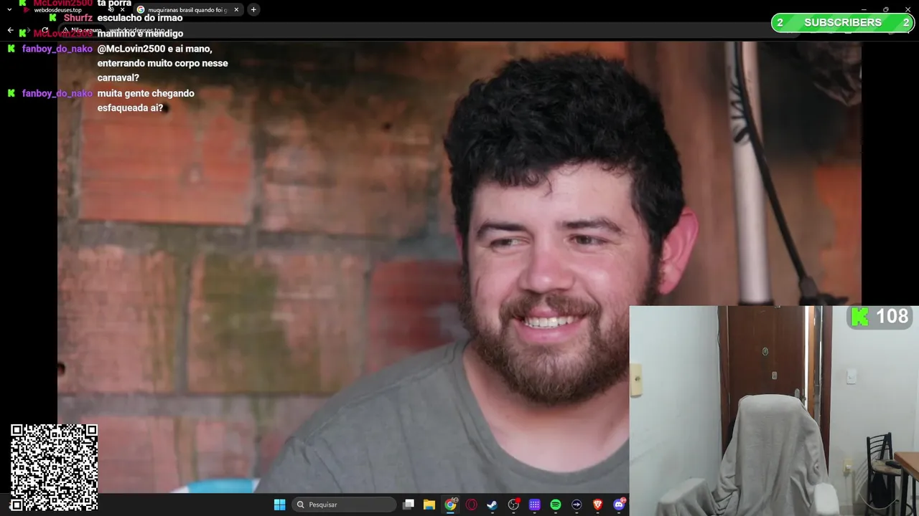Click the green SUBSCRIBERS counter badge
The width and height of the screenshot is (919, 516).
coord(843,23)
